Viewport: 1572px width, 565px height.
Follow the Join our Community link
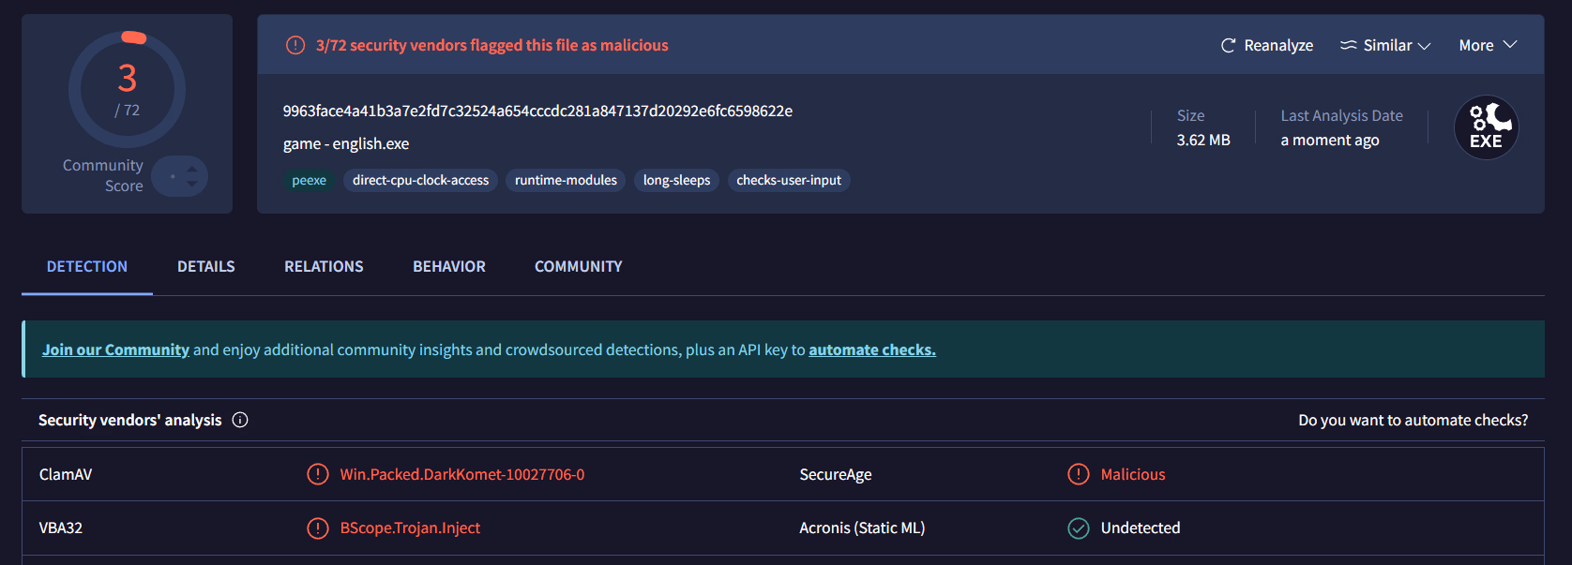click(115, 349)
